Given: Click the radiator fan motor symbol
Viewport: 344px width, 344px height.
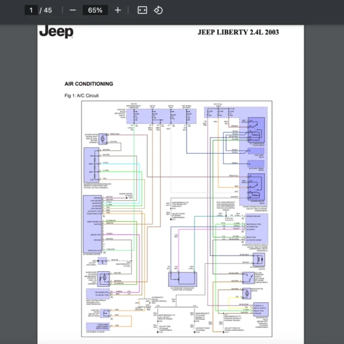Looking at the screenshot, I should pyautogui.click(x=247, y=293).
